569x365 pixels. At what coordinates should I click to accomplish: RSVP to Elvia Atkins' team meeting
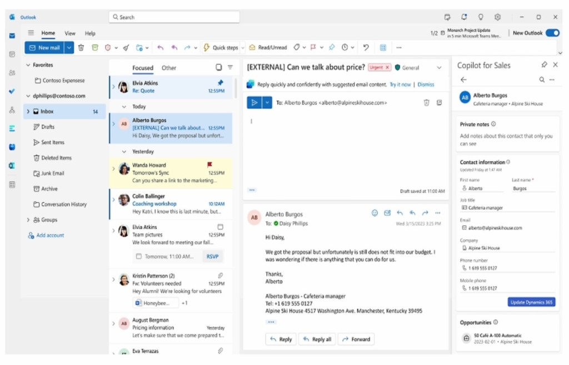(x=213, y=256)
